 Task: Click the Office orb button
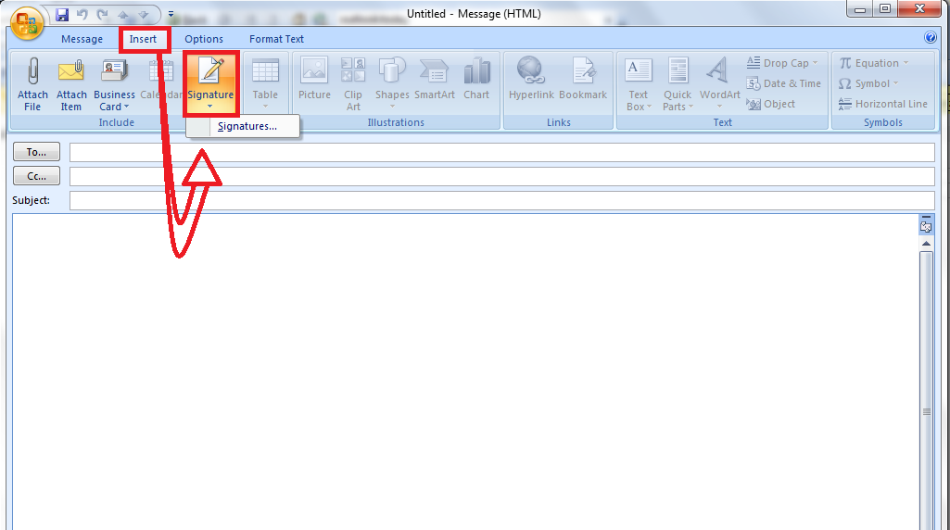[27, 23]
